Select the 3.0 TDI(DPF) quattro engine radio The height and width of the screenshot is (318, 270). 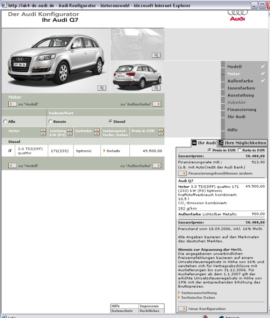point(10,151)
